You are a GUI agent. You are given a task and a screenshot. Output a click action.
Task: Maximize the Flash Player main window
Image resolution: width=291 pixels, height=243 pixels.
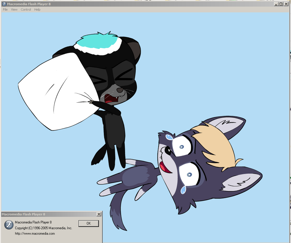coord(281,4)
